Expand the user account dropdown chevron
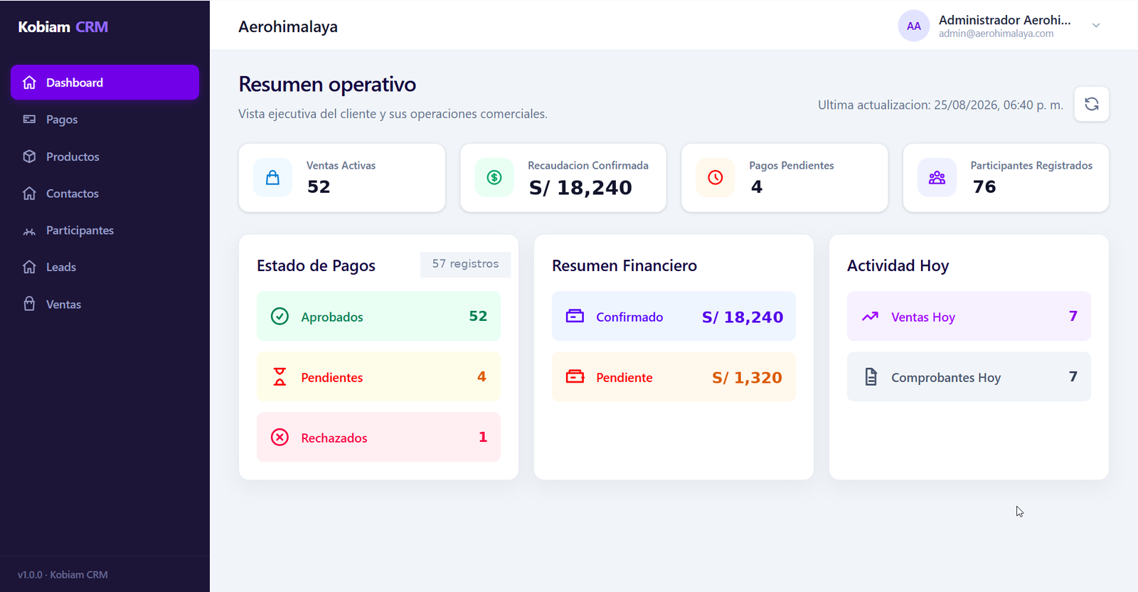The height and width of the screenshot is (592, 1138). (x=1096, y=26)
